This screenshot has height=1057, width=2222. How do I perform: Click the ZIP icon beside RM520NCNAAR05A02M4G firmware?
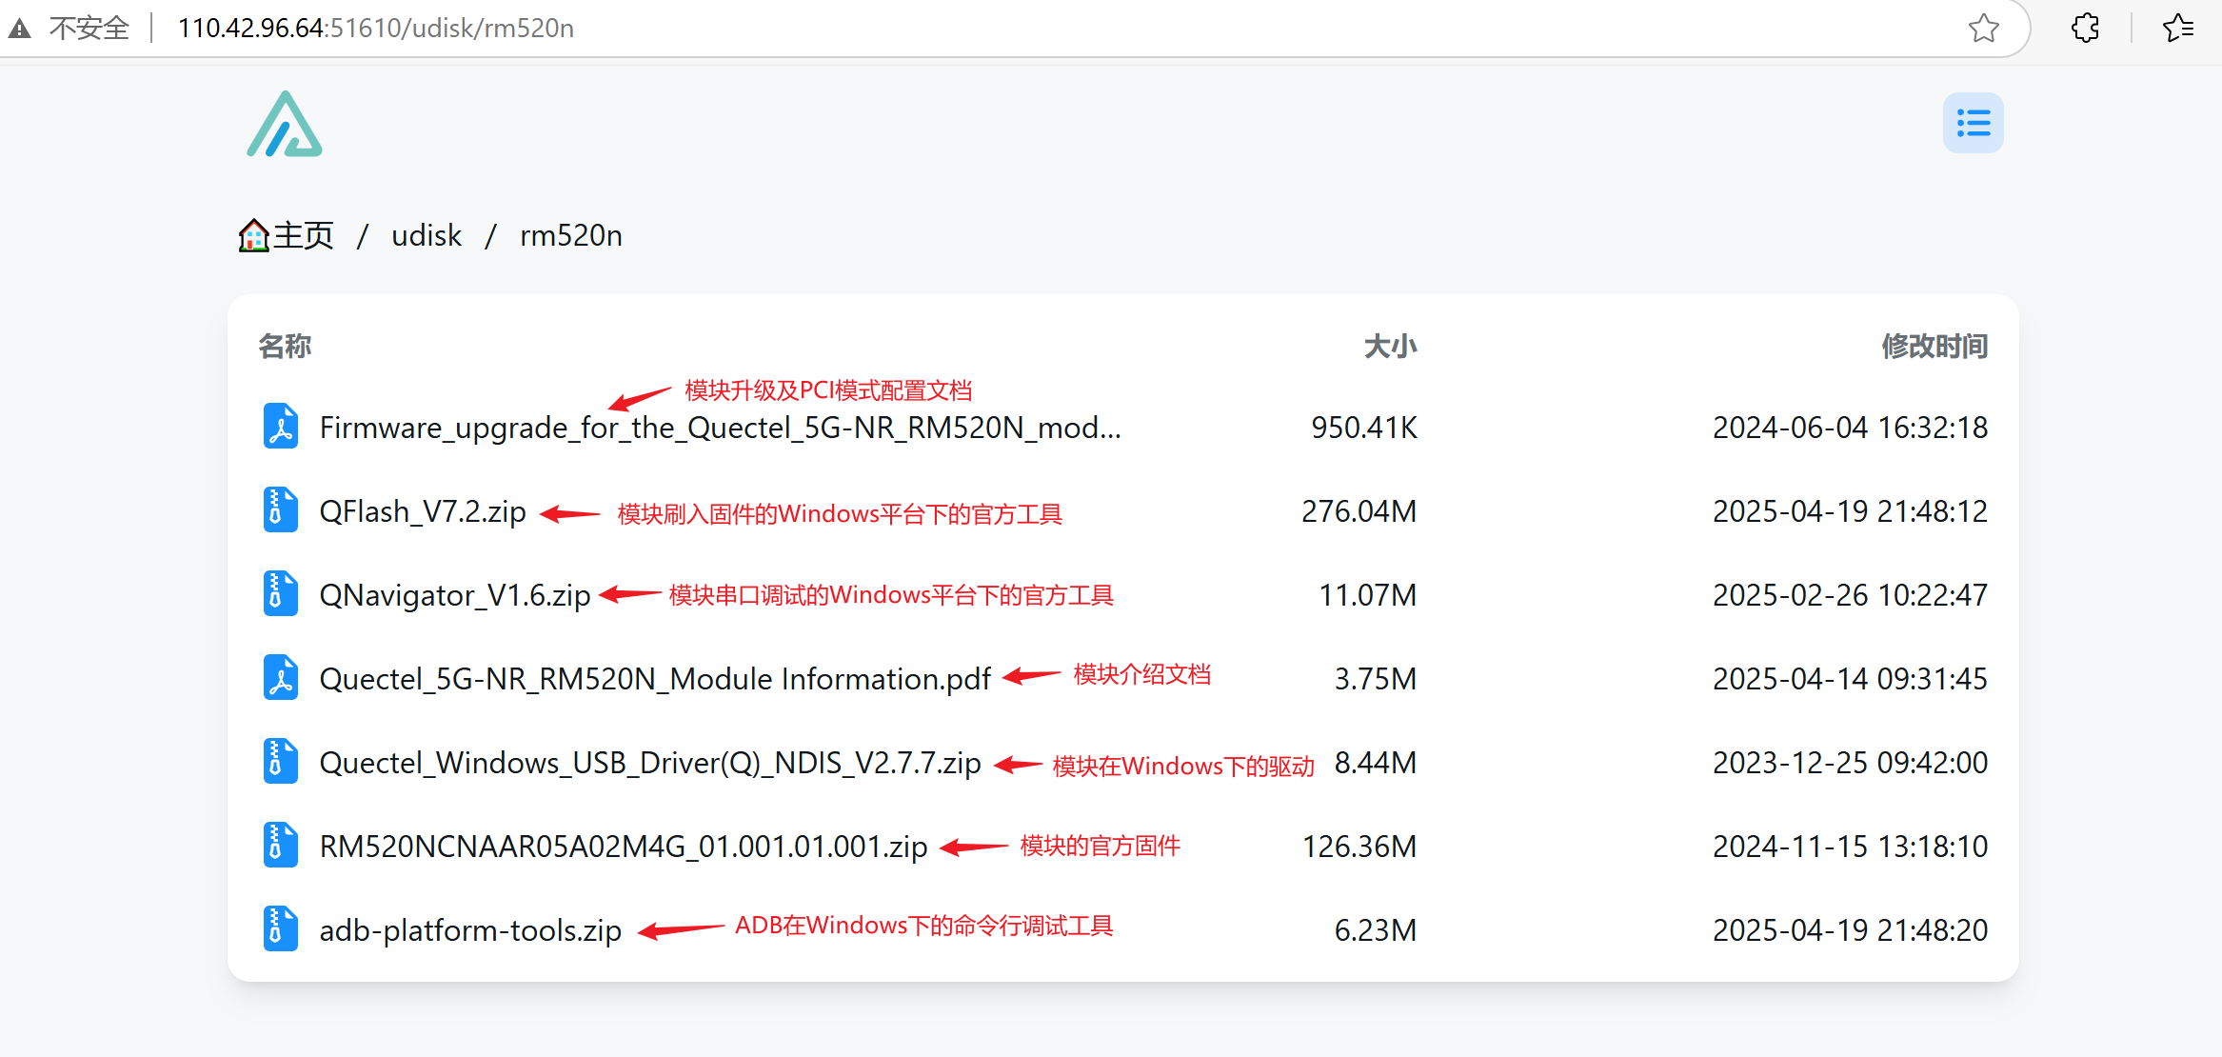[280, 845]
